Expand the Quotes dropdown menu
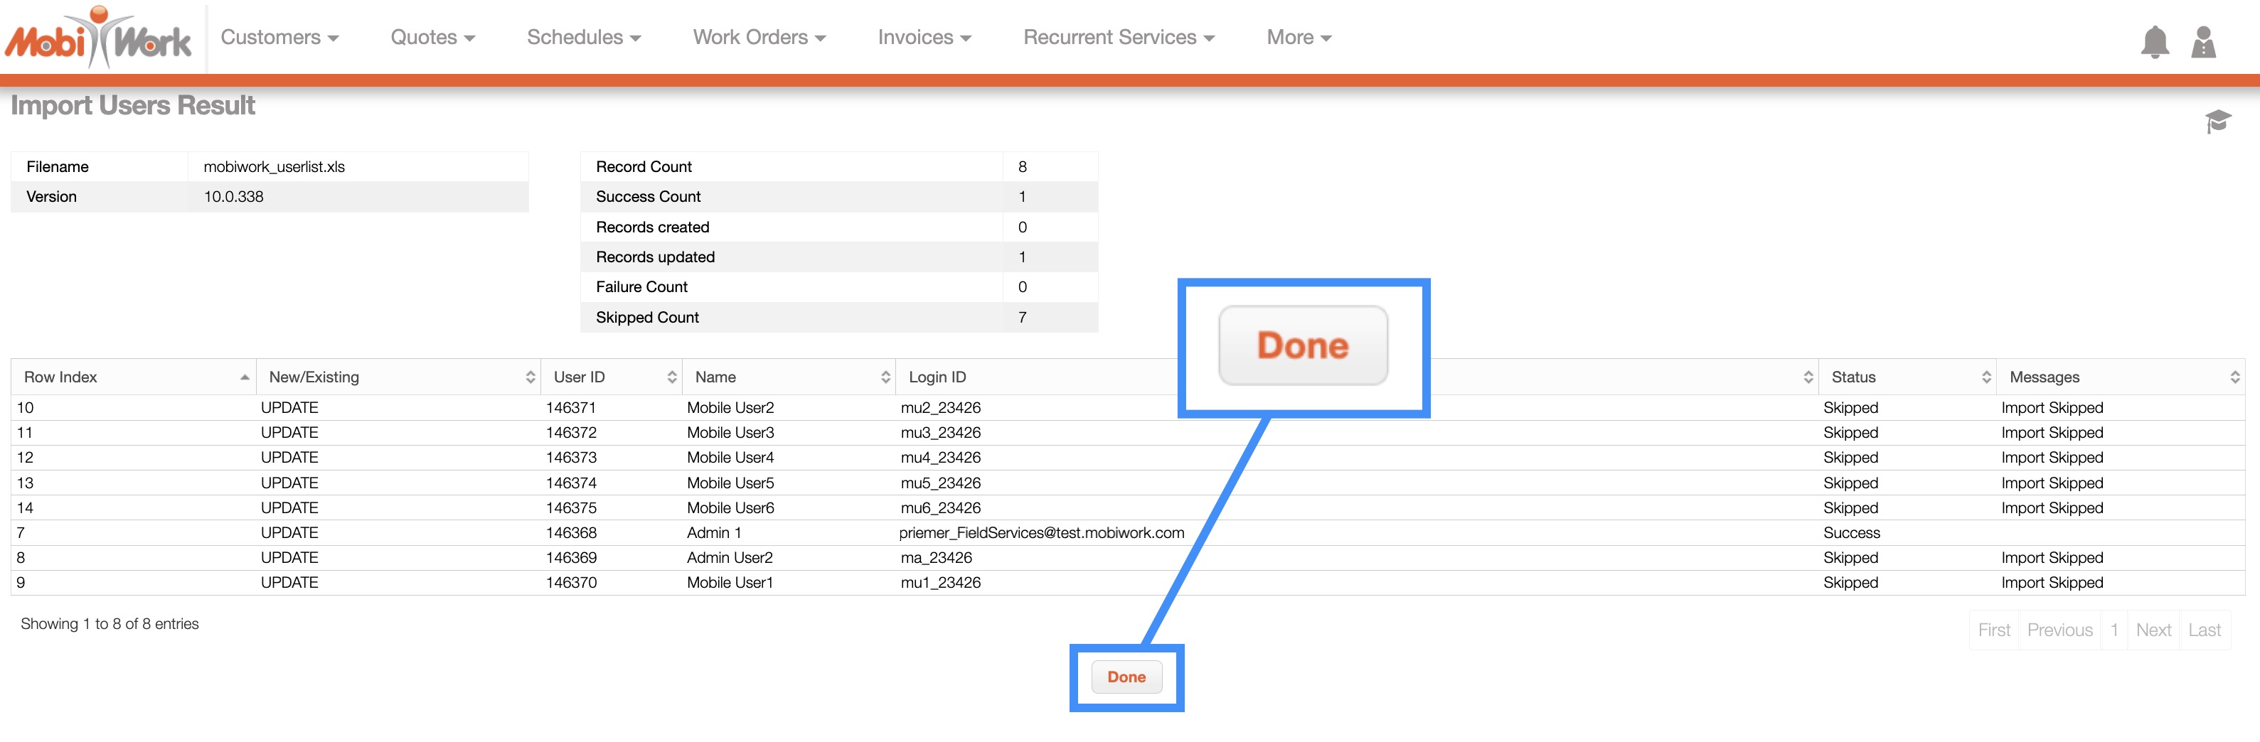This screenshot has height=742, width=2260. pos(432,38)
